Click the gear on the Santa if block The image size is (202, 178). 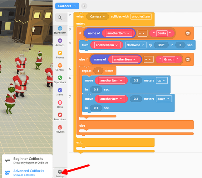tap(188, 33)
